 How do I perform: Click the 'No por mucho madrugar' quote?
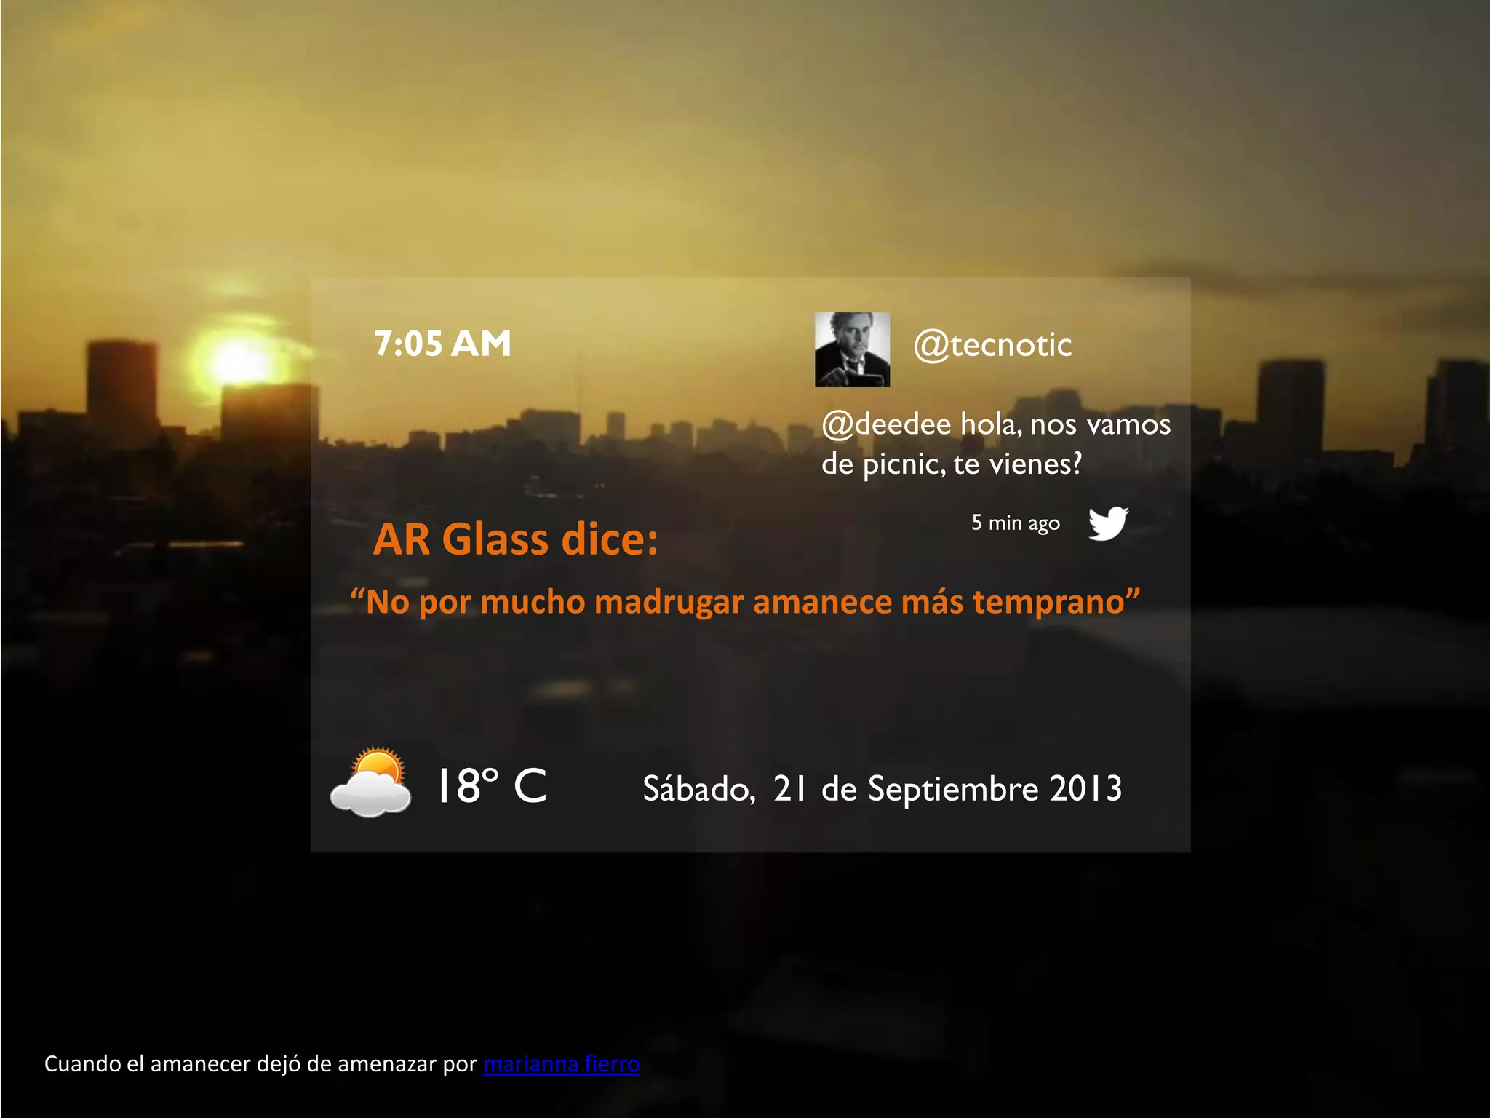click(x=745, y=602)
